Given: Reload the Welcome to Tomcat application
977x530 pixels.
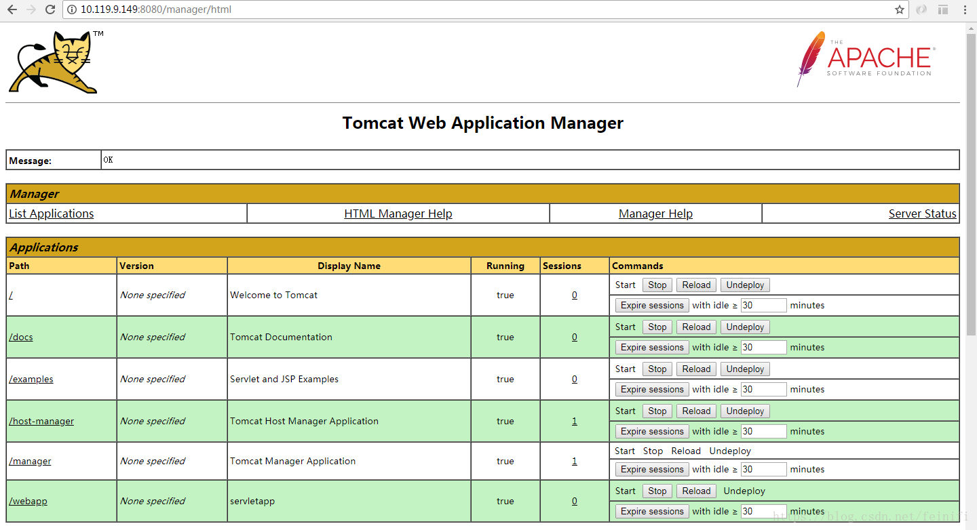Looking at the screenshot, I should [x=696, y=285].
